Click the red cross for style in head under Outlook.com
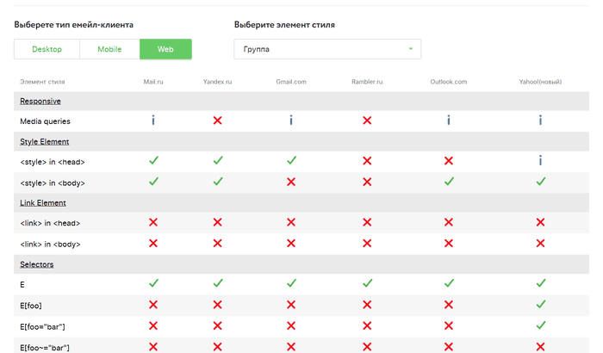 pyautogui.click(x=448, y=161)
